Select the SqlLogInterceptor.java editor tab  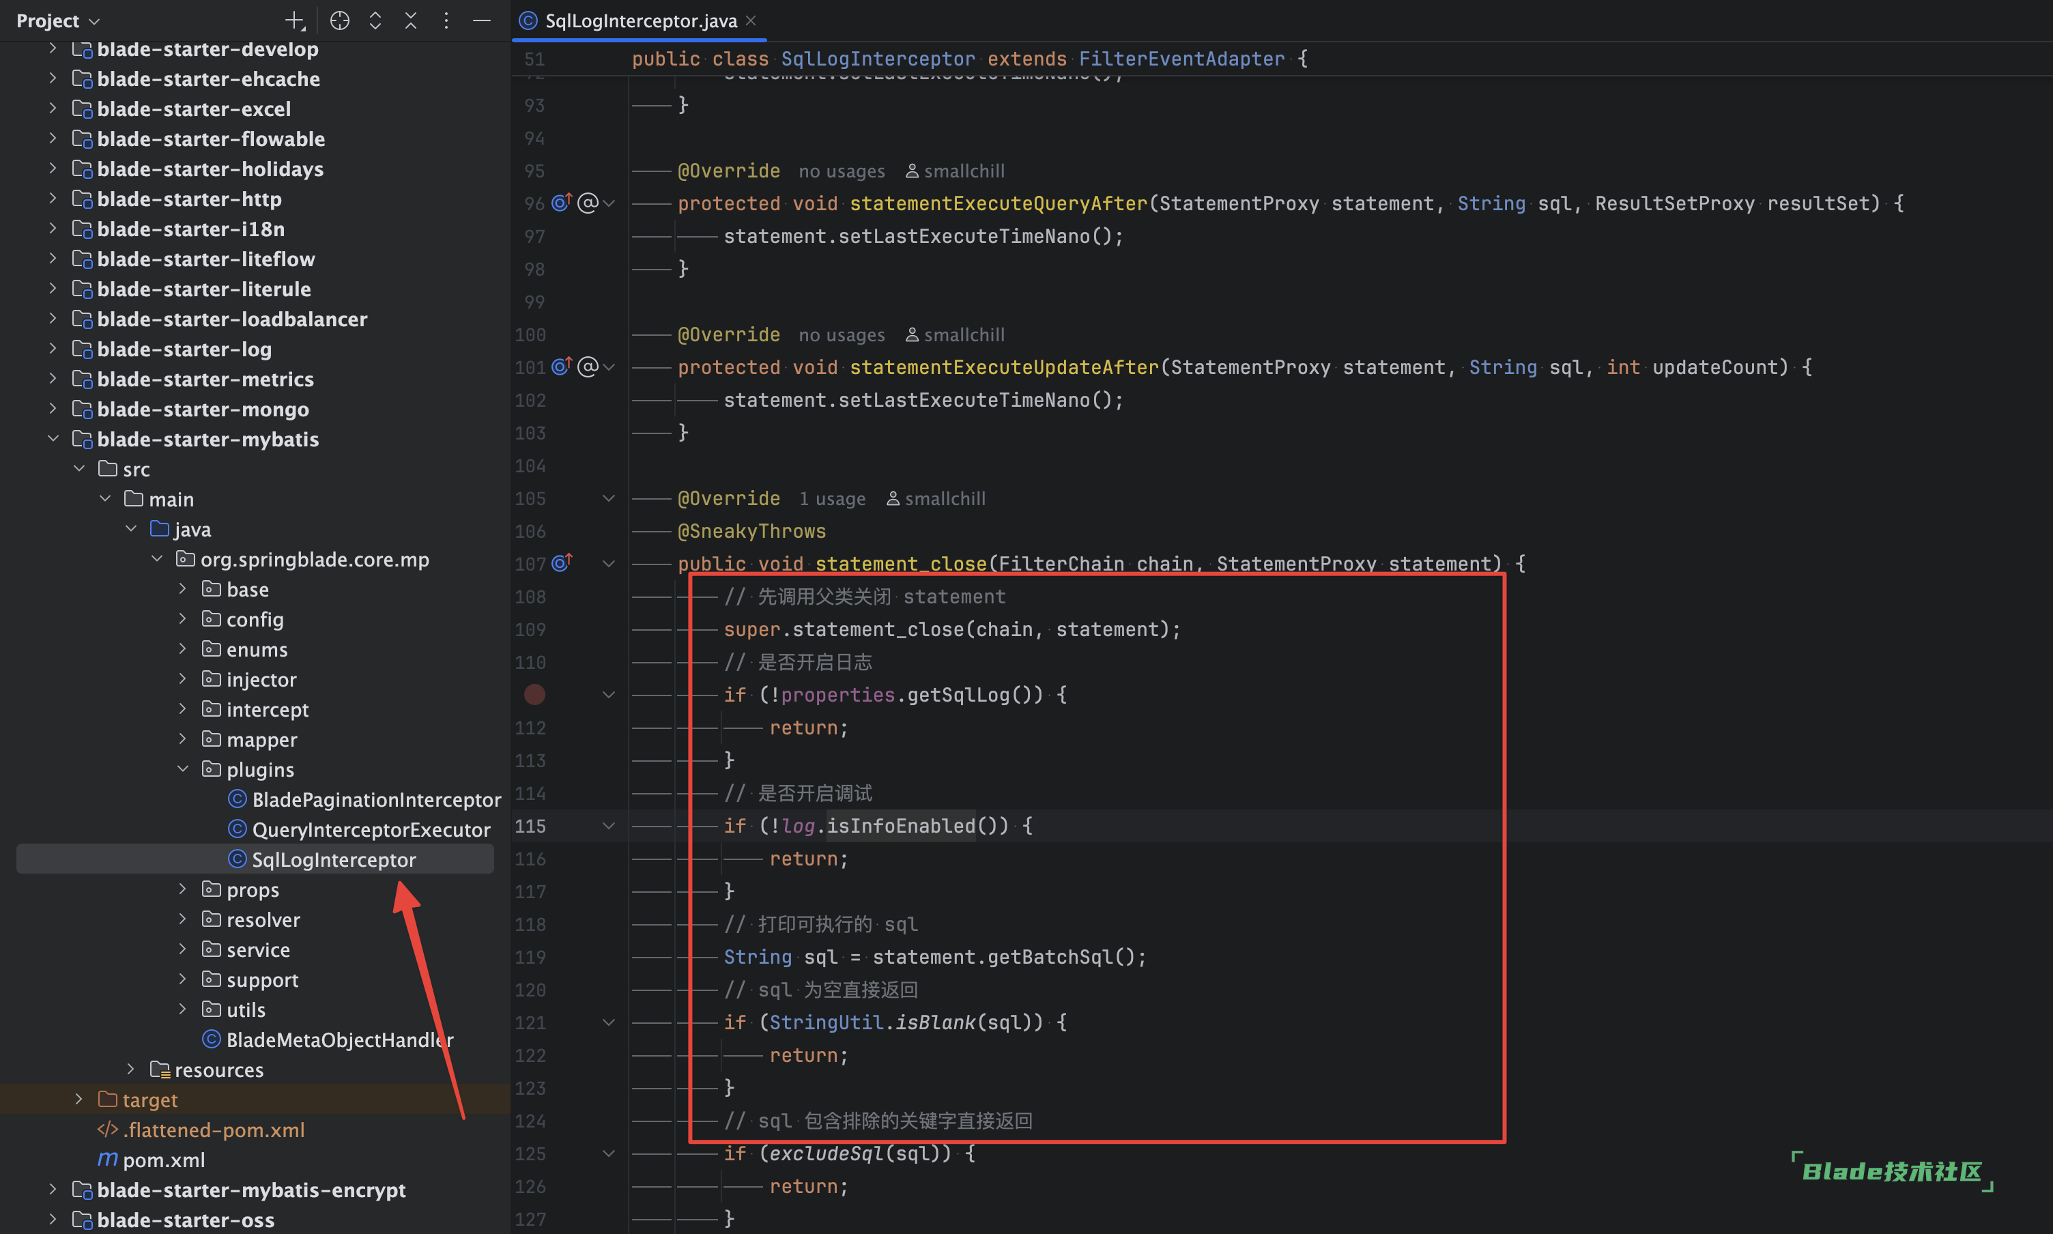pos(640,20)
